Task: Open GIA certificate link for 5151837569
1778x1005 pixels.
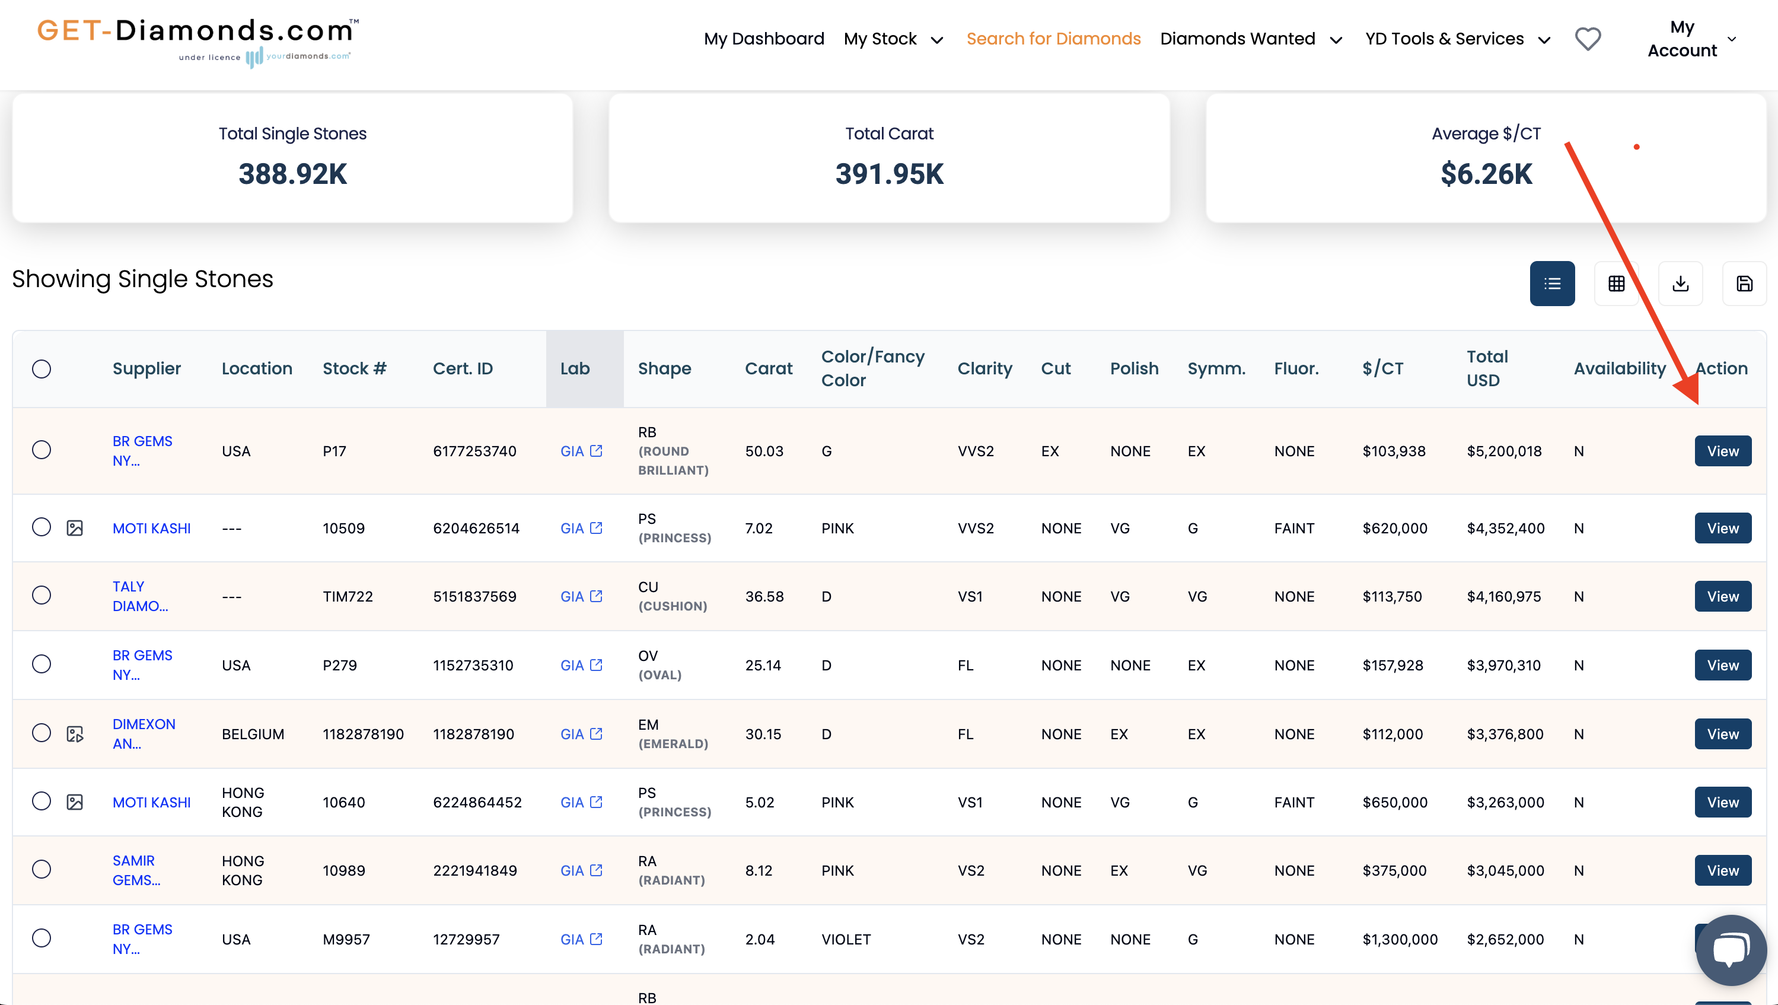Action: (x=581, y=596)
